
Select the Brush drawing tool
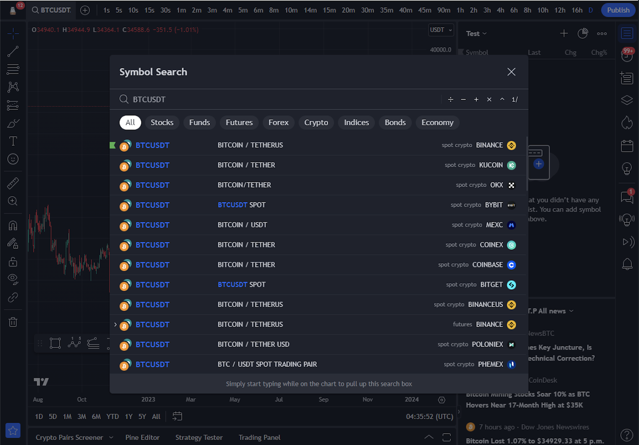point(13,123)
